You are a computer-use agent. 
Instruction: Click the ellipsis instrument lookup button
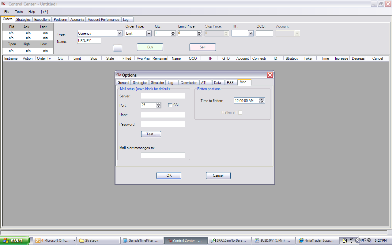tap(118, 48)
